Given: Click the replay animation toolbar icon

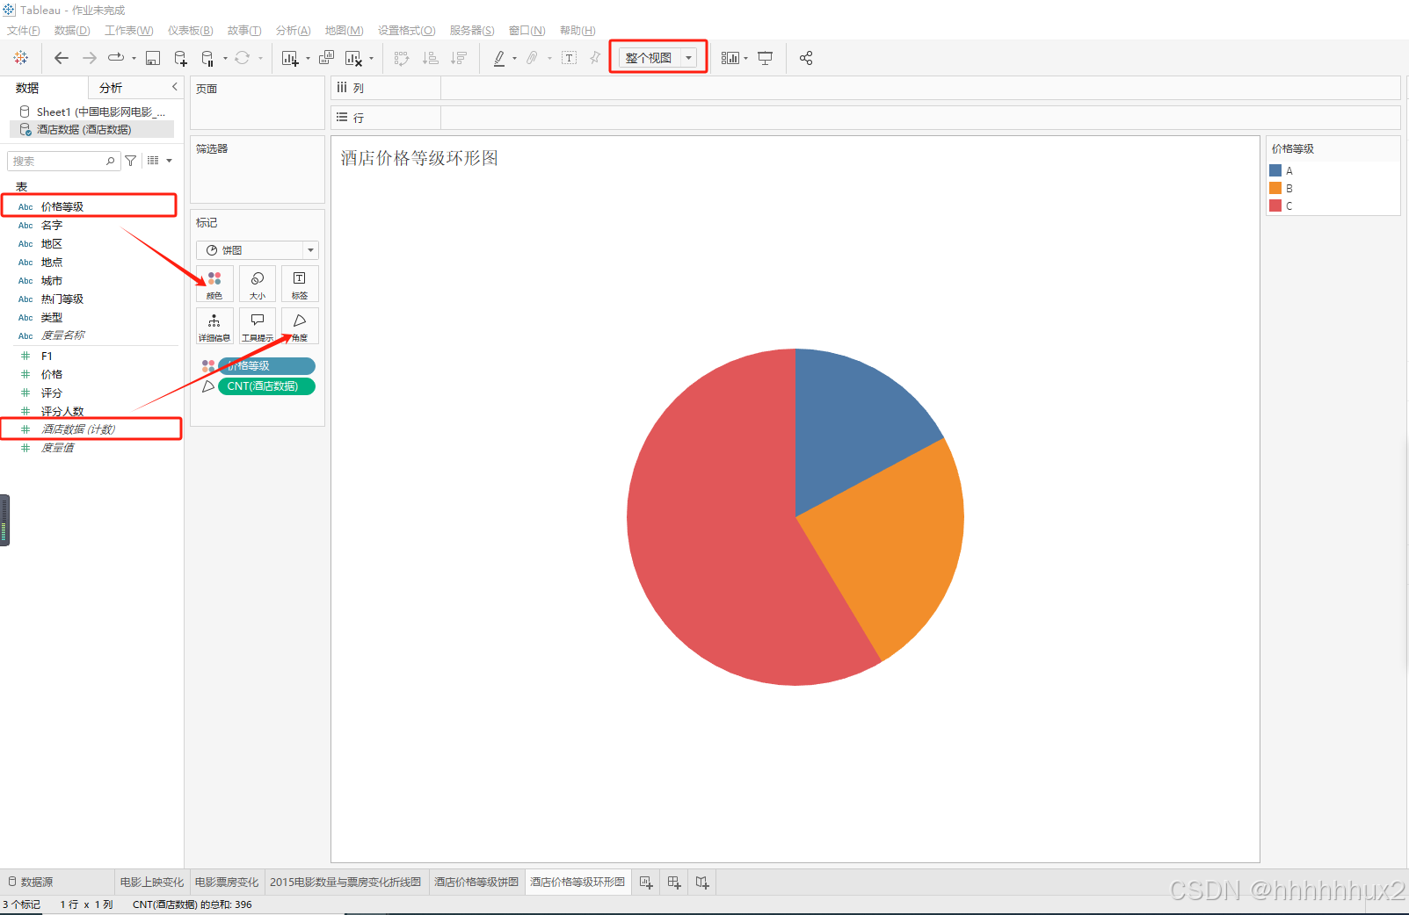Looking at the screenshot, I should pos(116,58).
